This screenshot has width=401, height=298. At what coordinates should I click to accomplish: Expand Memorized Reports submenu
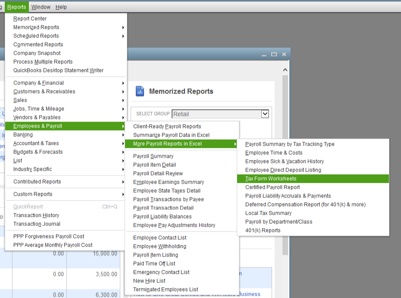click(66, 27)
